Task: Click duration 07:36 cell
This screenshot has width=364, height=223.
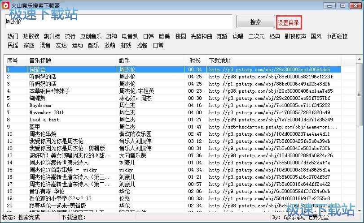Action: pyautogui.click(x=195, y=156)
